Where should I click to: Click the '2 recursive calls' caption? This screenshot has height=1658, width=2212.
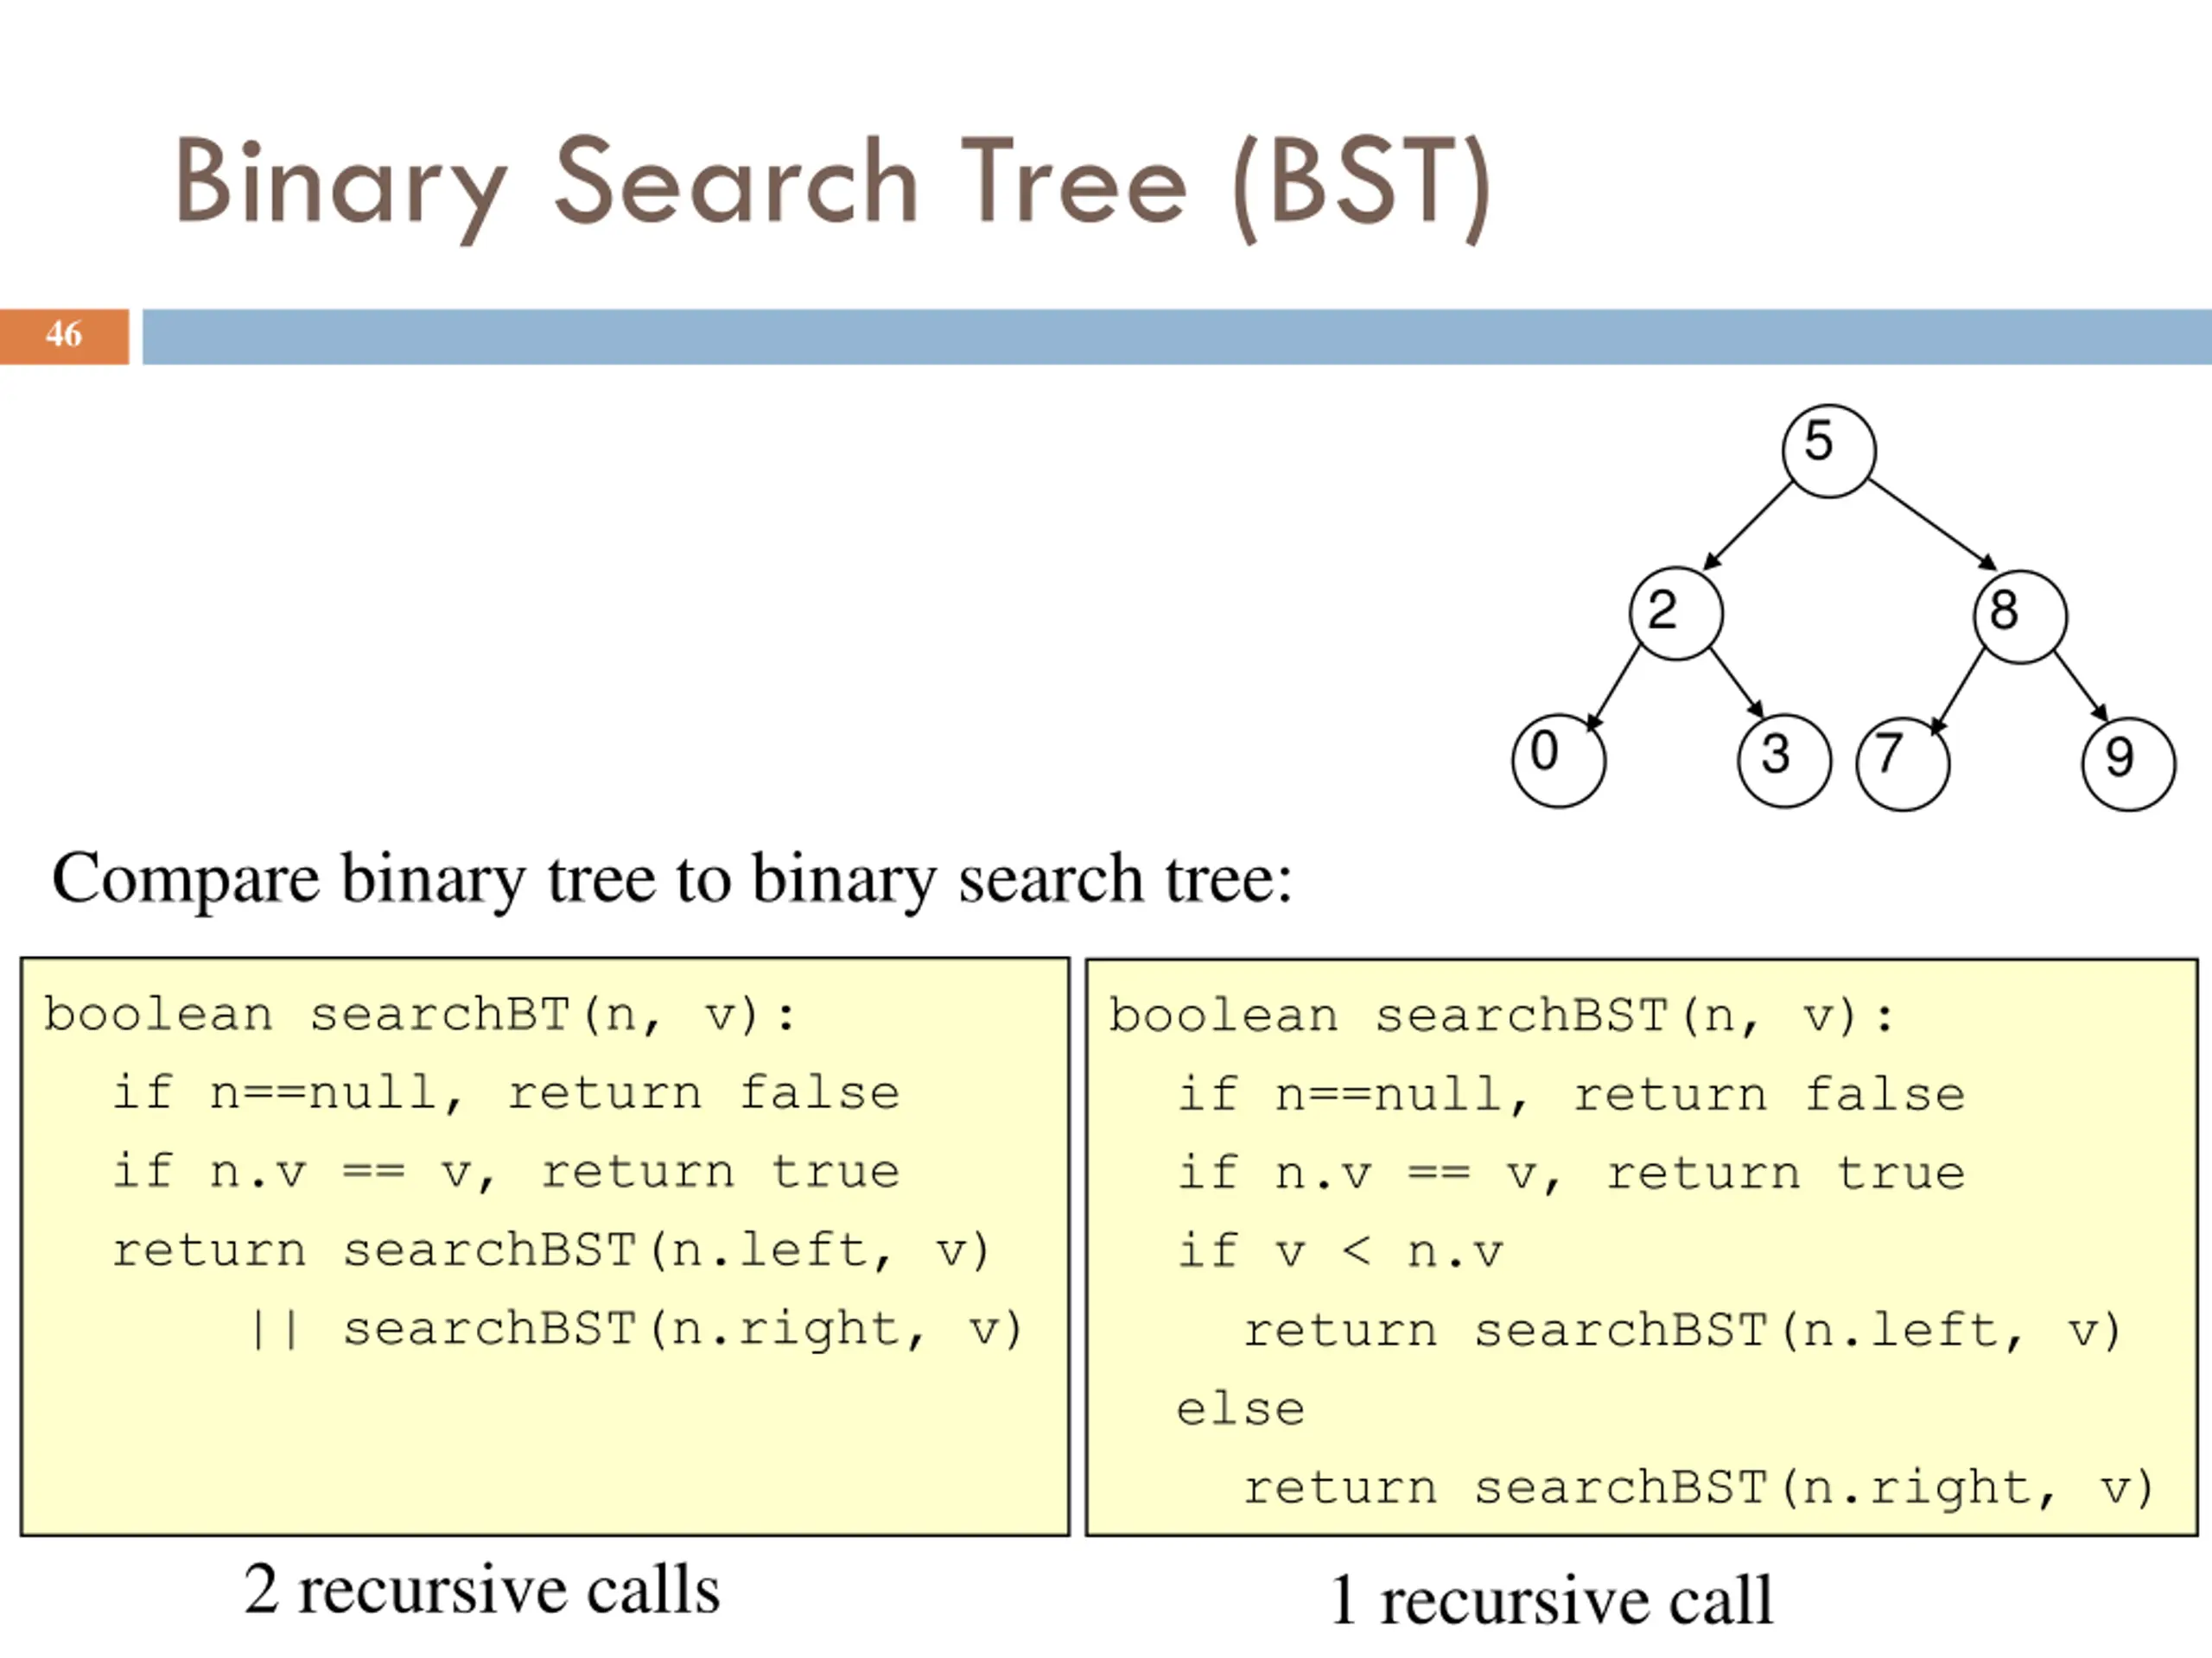tap(481, 1589)
